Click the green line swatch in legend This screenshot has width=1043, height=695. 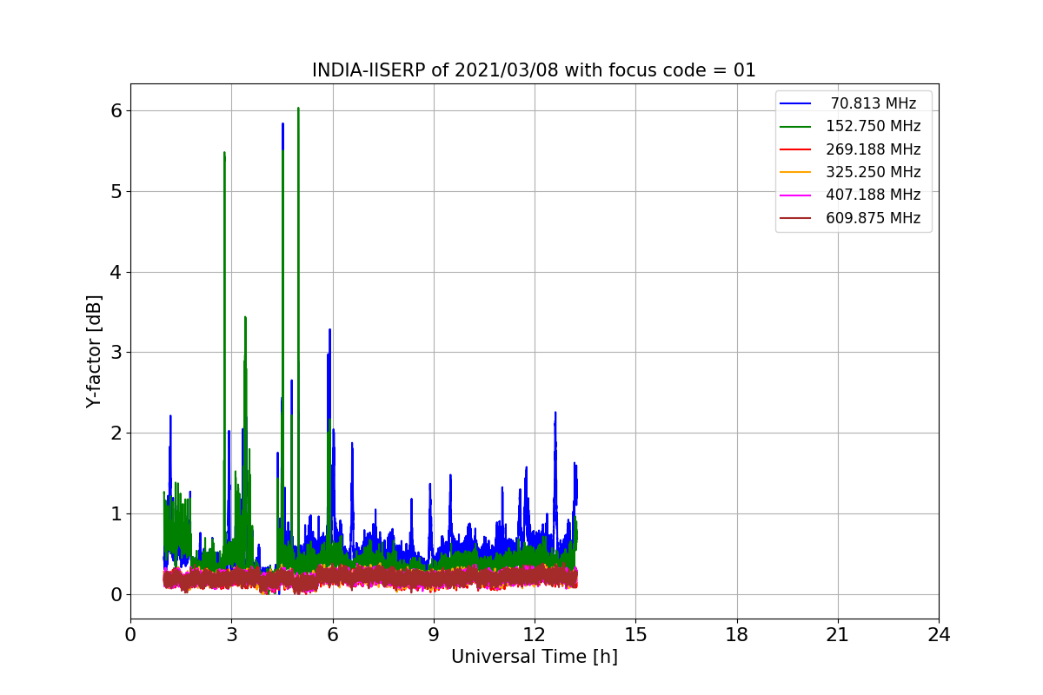pyautogui.click(x=796, y=127)
